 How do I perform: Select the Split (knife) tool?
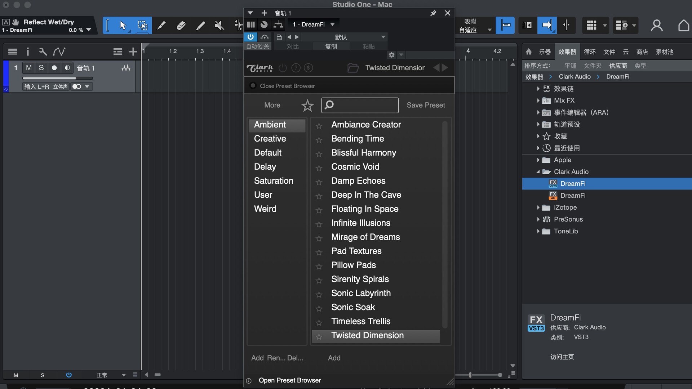click(x=161, y=25)
